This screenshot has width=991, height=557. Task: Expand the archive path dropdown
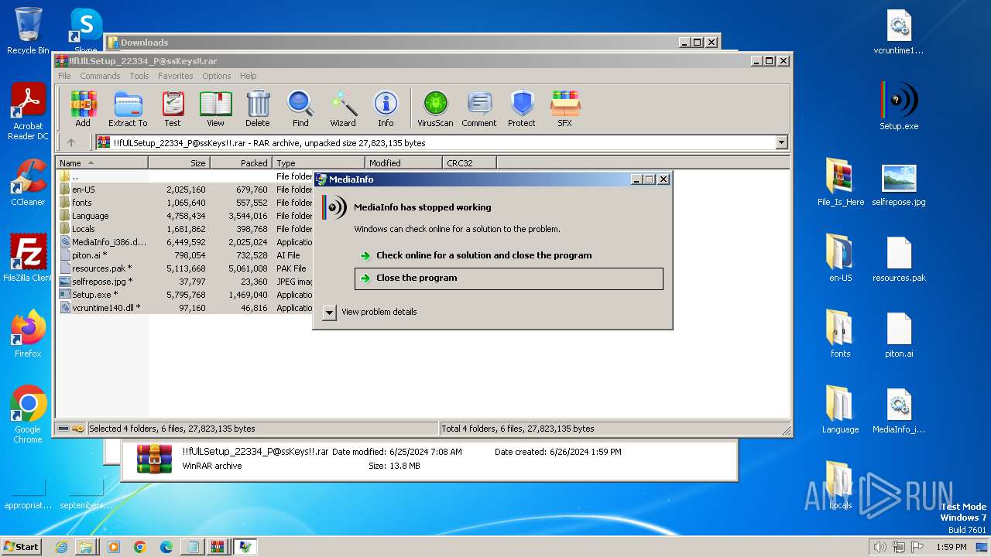[781, 142]
